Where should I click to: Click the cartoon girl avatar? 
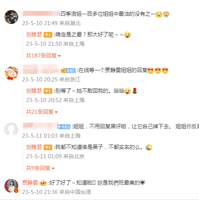tap(11, 73)
